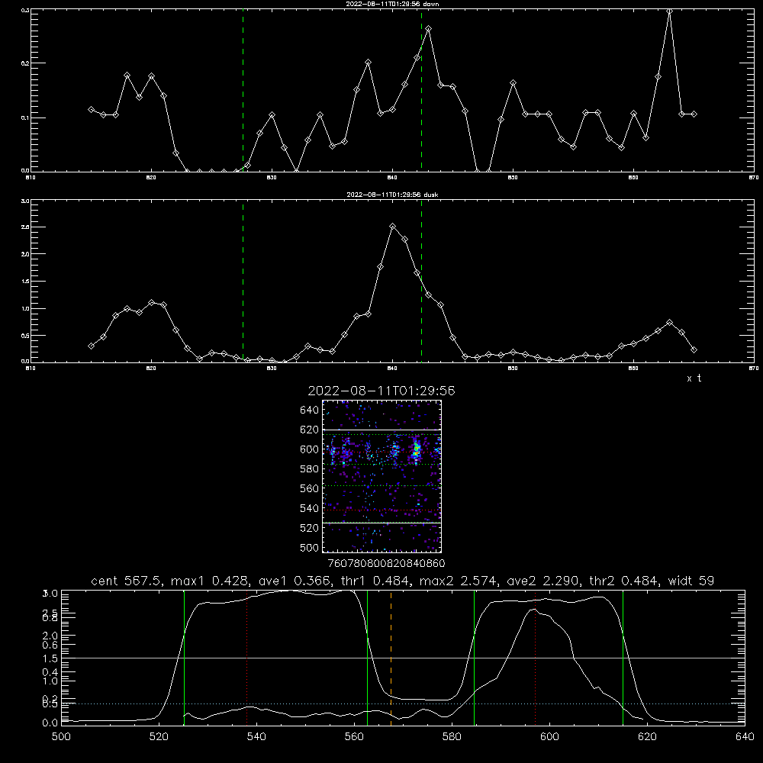Click the heatmap x-axis label '760780800820840860'

click(386, 563)
